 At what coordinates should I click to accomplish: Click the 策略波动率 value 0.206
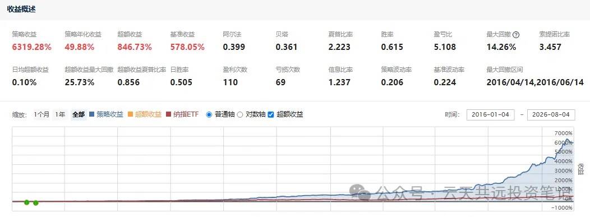(x=391, y=82)
